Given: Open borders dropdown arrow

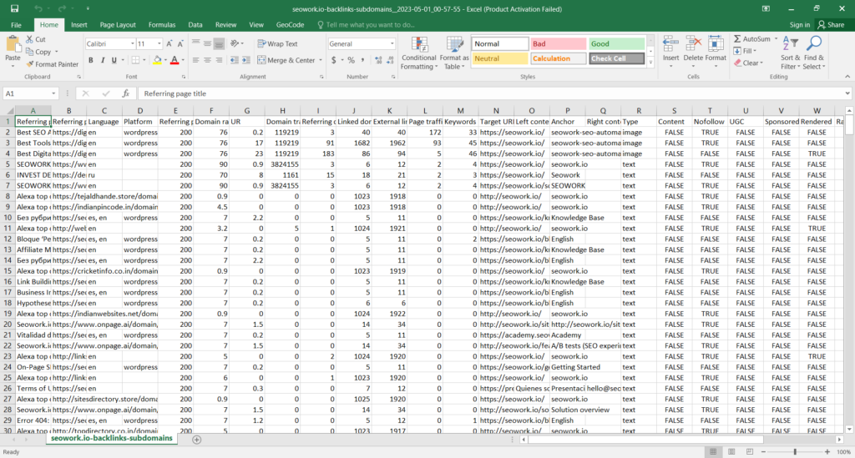Looking at the screenshot, I should tap(144, 60).
